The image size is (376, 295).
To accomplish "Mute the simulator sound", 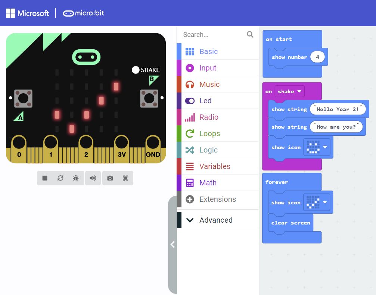I will [x=93, y=178].
